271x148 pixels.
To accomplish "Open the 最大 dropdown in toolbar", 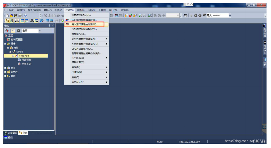I will point(230,15).
